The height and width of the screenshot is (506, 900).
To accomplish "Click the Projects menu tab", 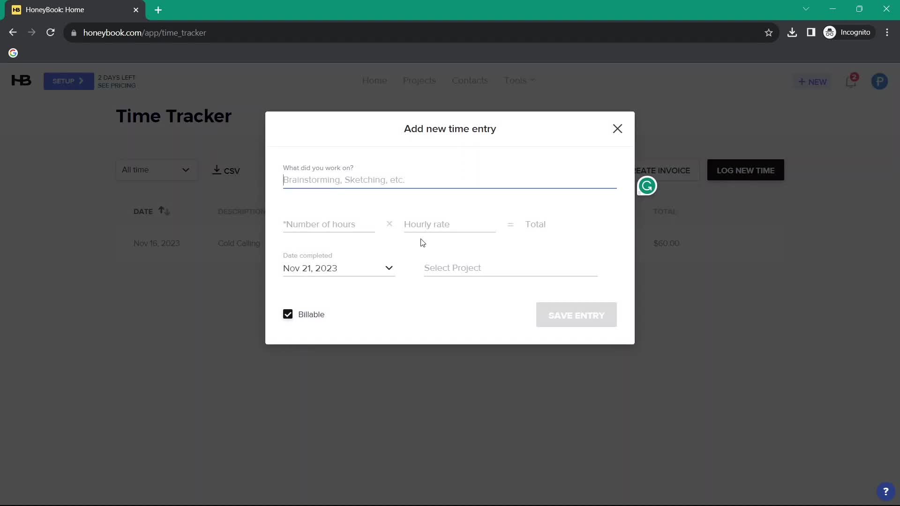I will 419,80.
